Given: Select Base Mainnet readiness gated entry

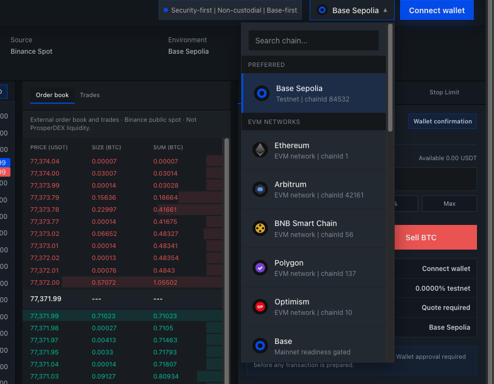Looking at the screenshot, I should 314,345.
